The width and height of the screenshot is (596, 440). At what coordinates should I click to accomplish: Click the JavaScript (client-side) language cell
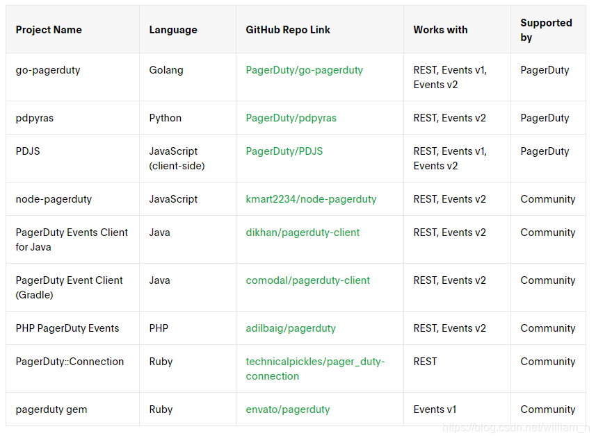(188, 158)
